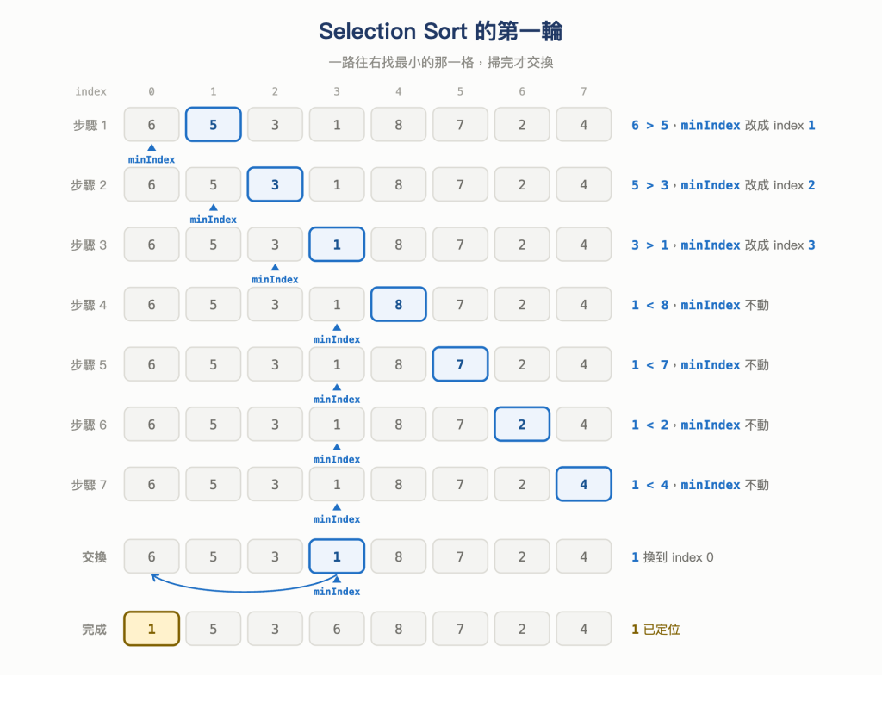Select the "步驟 4" row label
Screen dimensions: 882x714
point(89,305)
